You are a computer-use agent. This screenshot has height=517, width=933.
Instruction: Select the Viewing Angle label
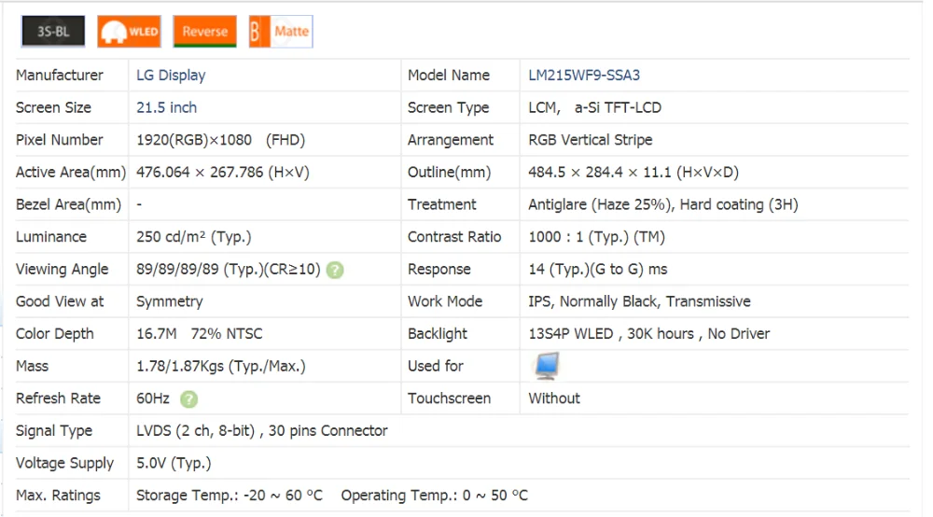pos(63,270)
